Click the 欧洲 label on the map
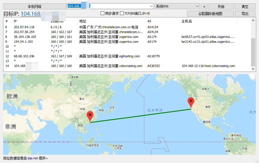 (12, 96)
